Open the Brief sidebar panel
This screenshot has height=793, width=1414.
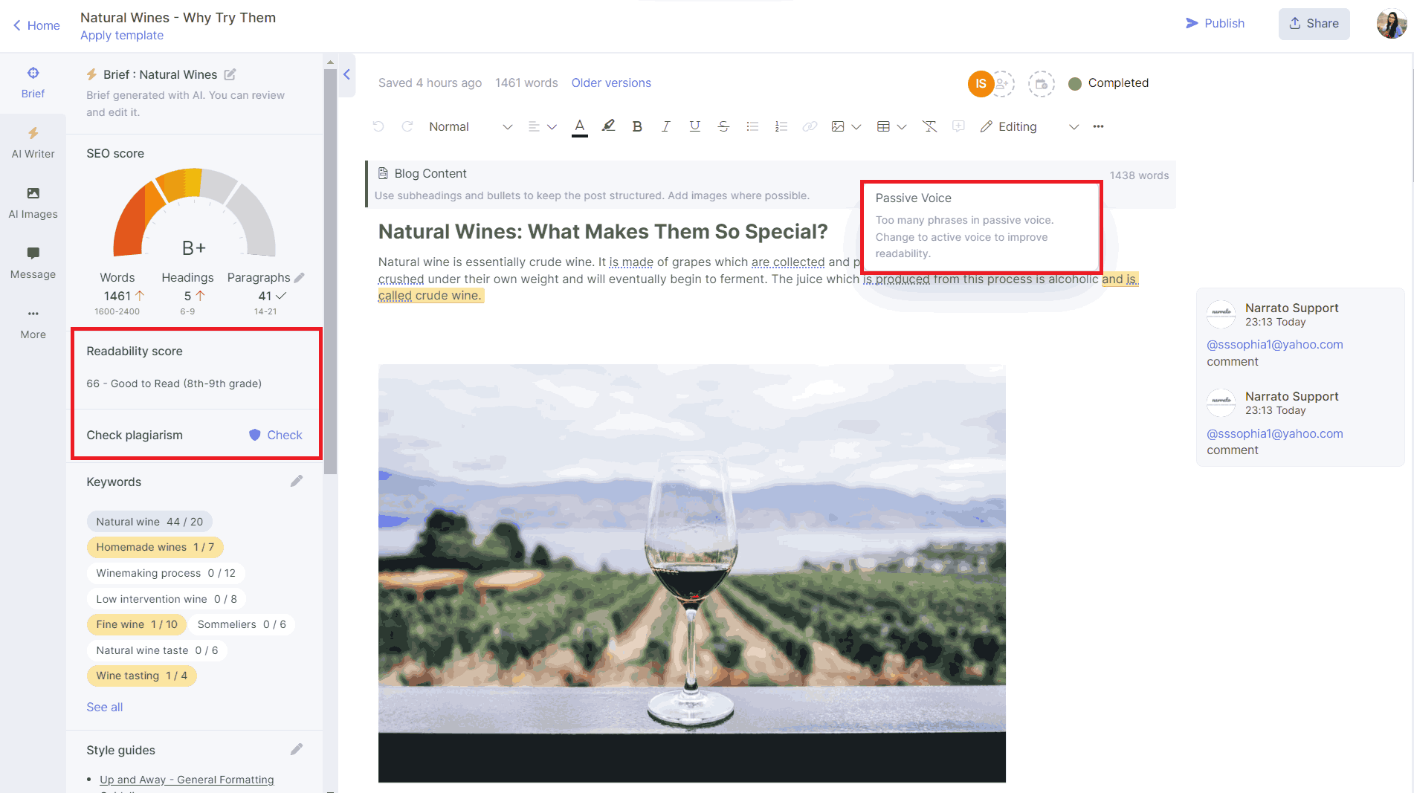click(33, 82)
